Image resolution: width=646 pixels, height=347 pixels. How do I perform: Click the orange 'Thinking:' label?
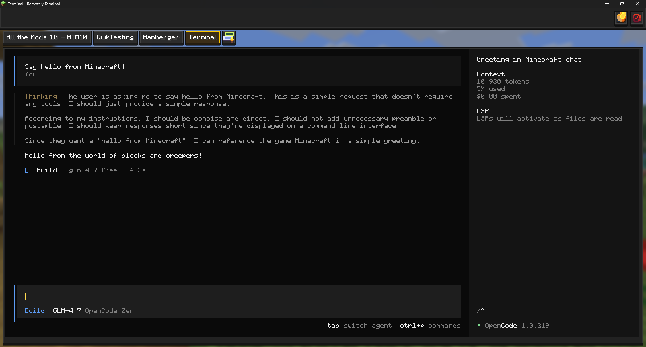(x=42, y=97)
